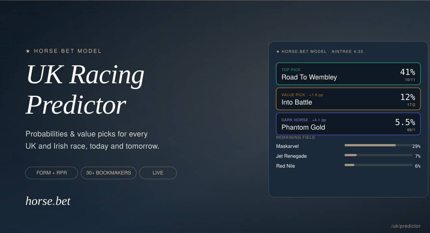Click the FORM + RPR pill

tap(52, 173)
